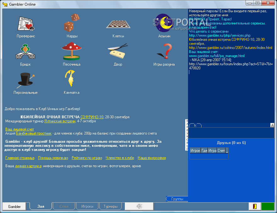Click the exit door icon

(x=255, y=206)
